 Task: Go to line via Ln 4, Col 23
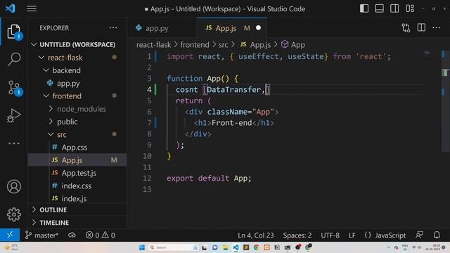[256, 235]
